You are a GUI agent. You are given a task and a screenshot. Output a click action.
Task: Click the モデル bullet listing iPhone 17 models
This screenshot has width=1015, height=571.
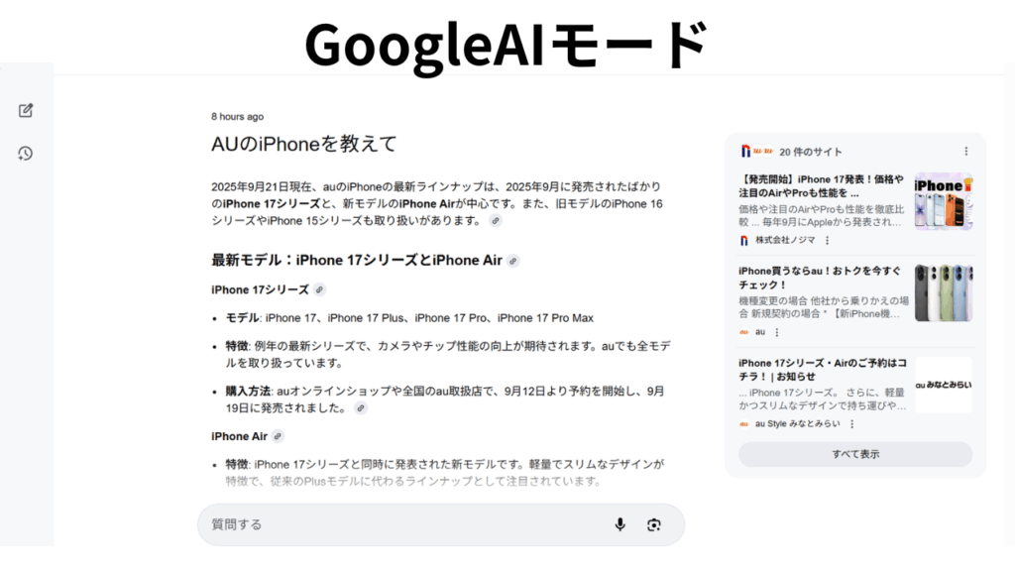click(409, 318)
